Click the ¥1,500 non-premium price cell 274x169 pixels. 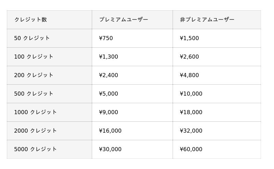click(x=189, y=38)
